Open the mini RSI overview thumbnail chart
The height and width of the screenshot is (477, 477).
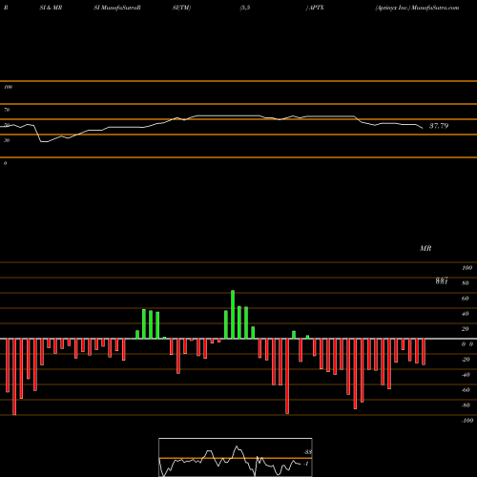click(x=236, y=457)
